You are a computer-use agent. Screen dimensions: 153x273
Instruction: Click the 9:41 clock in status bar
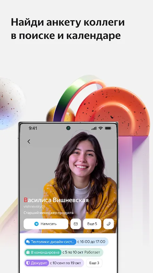tap(33, 128)
